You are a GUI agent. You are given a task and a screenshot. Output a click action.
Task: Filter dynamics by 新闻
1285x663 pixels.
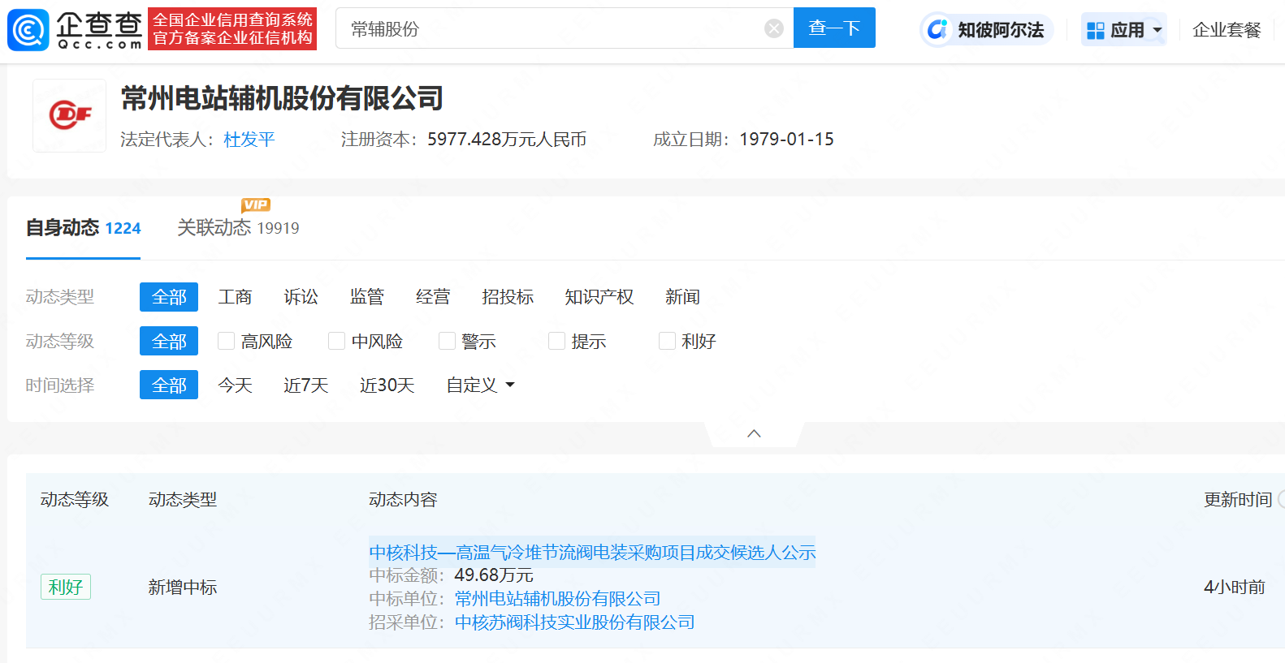[682, 297]
